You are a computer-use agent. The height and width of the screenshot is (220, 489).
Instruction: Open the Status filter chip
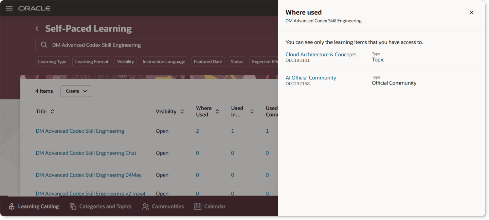pyautogui.click(x=237, y=61)
